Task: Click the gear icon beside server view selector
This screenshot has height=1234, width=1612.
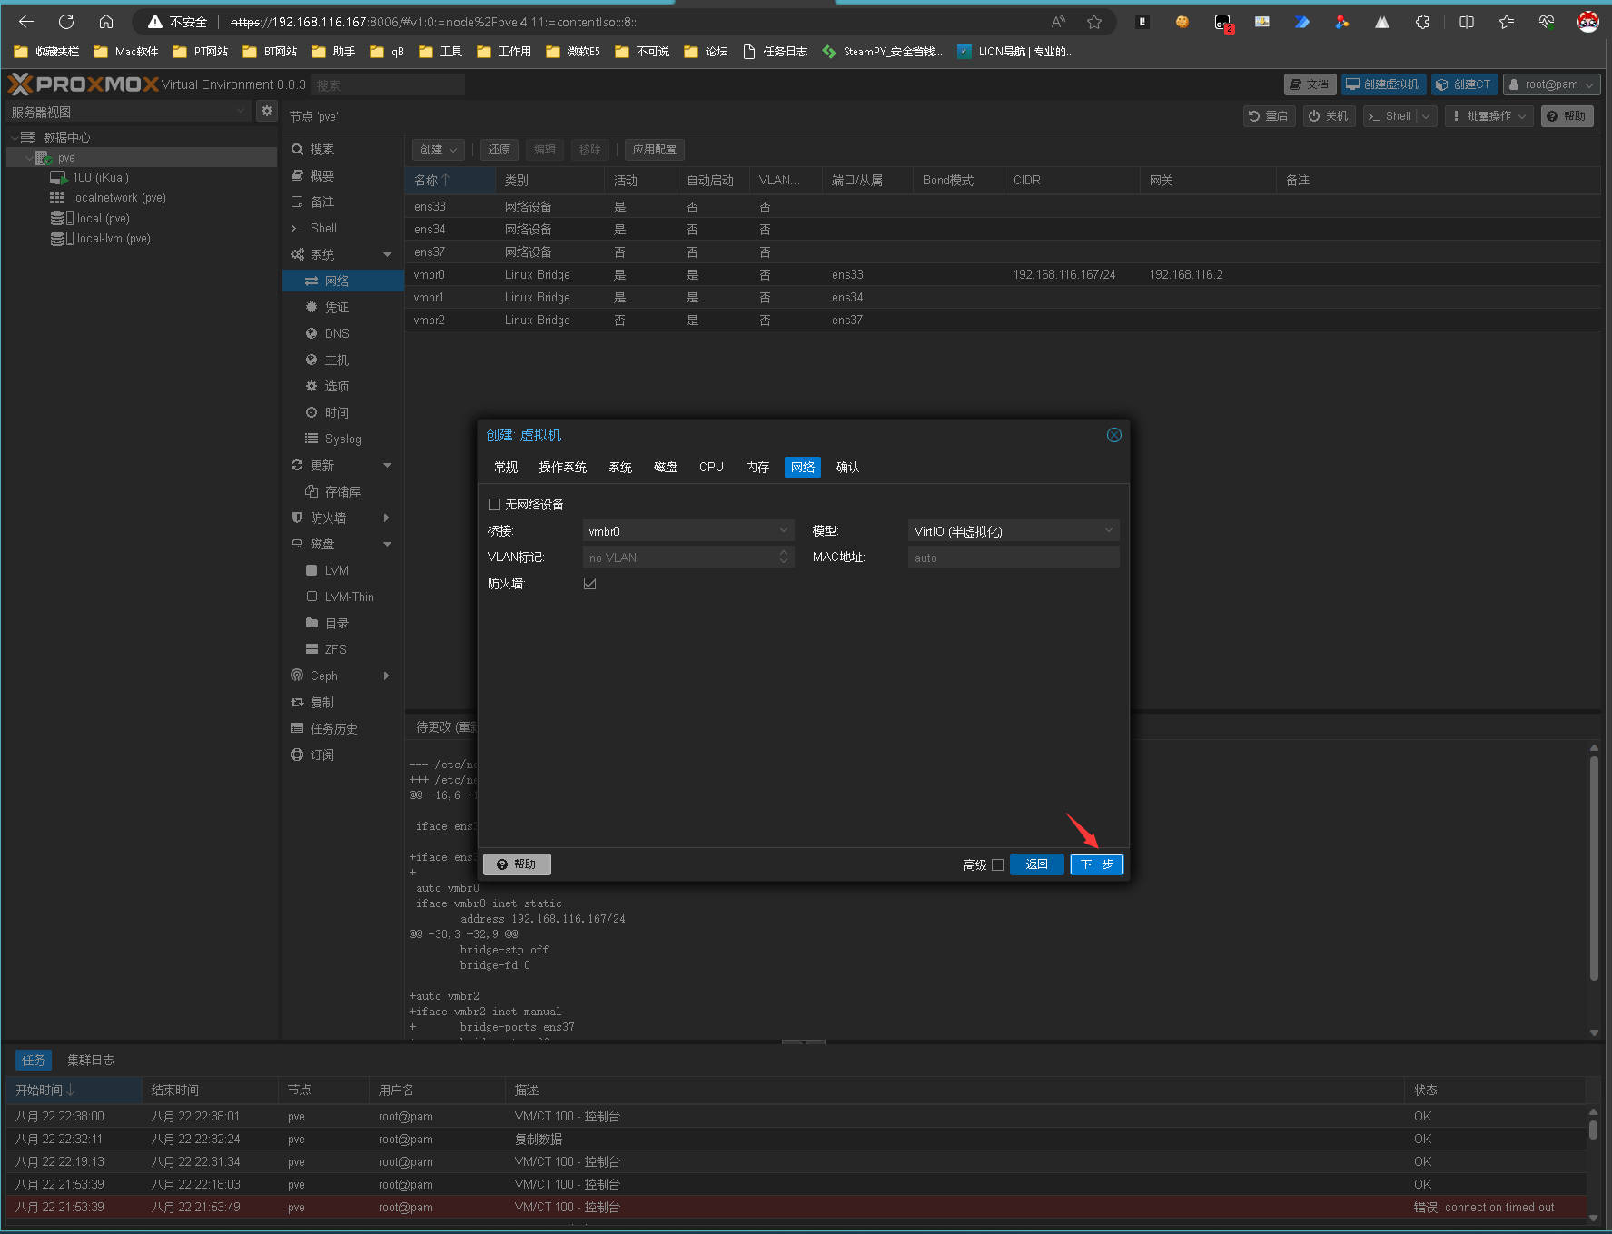Action: 266,111
